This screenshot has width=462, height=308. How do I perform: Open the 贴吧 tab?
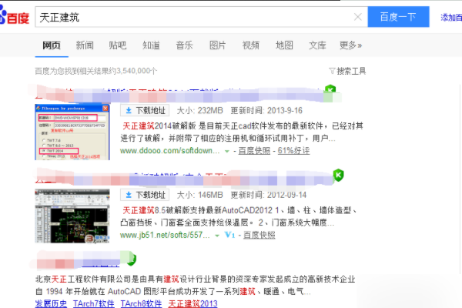pos(118,45)
